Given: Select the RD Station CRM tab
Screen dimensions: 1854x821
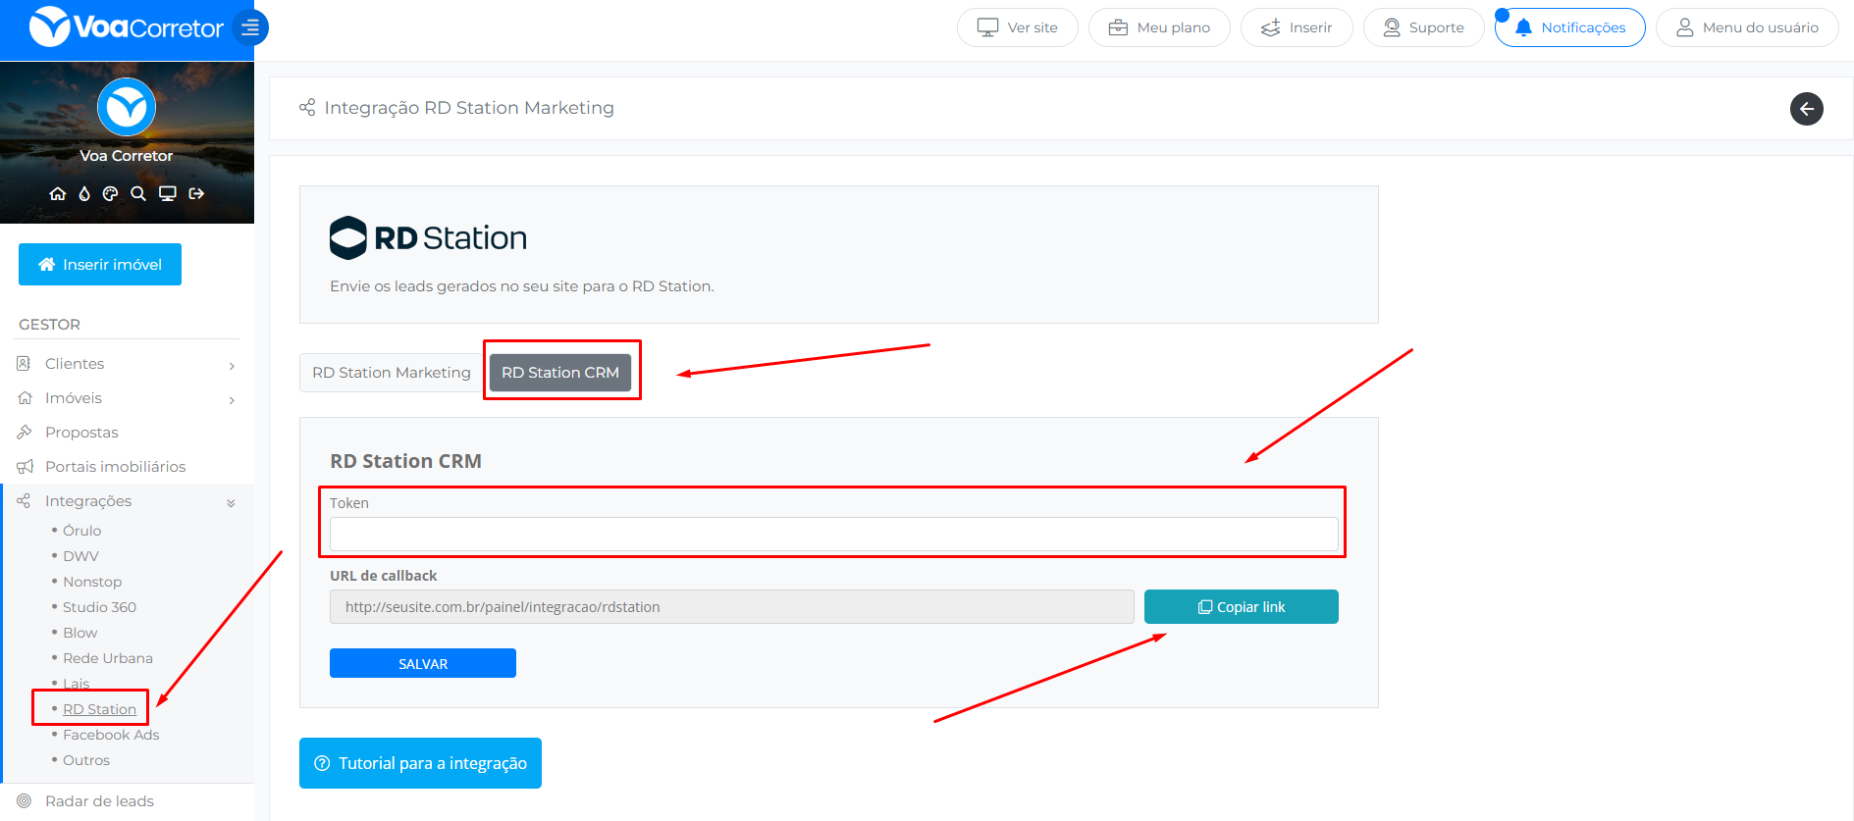Looking at the screenshot, I should click(x=559, y=373).
